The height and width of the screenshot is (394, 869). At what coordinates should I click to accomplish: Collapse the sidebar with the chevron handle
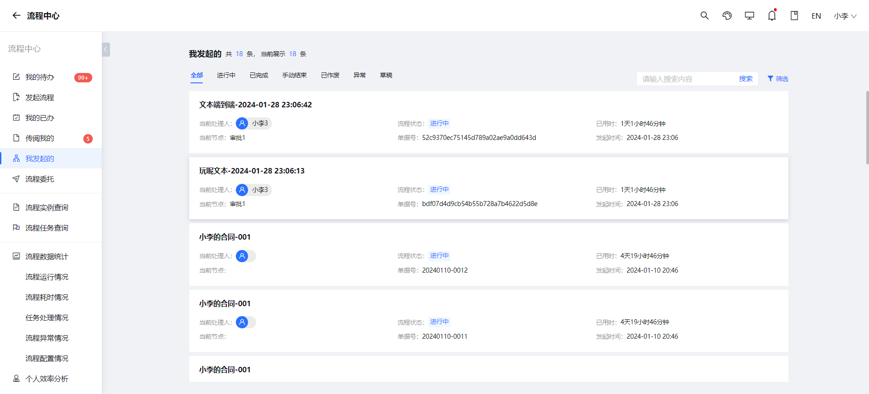click(x=106, y=49)
